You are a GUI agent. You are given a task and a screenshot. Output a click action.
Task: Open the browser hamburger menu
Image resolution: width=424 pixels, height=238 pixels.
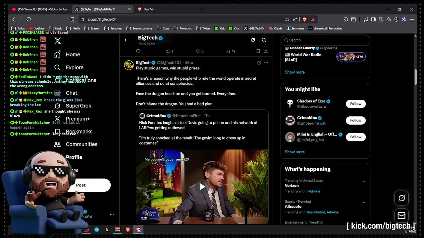412,20
